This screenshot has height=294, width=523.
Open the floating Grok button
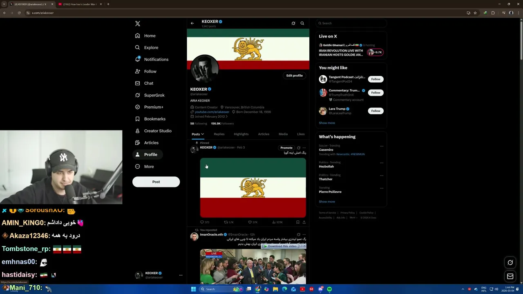510,263
